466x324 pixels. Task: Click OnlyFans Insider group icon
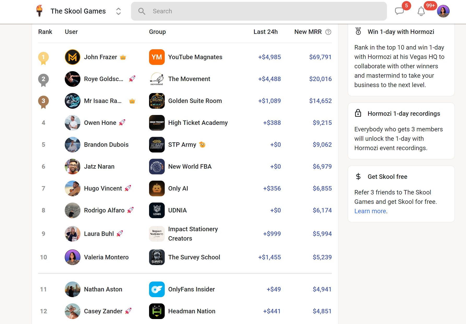pos(157,289)
